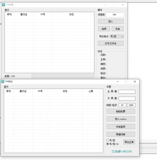Focus the 线程数 input field showing 100
This screenshot has height=161, width=157.
pos(114,15)
